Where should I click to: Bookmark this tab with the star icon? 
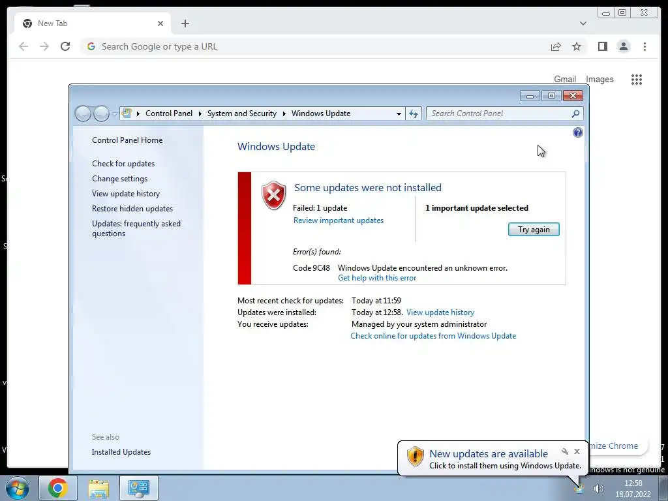click(577, 46)
